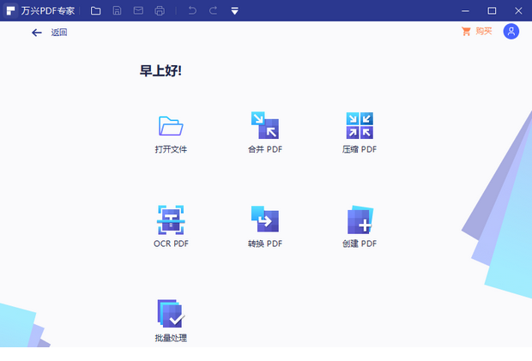The width and height of the screenshot is (532, 361).
Task: Click the OCR PDF label text
Action: tap(171, 244)
